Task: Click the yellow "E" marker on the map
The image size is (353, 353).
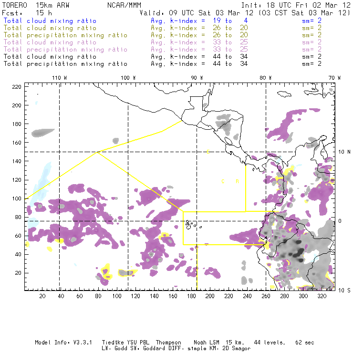Action: [208, 152]
